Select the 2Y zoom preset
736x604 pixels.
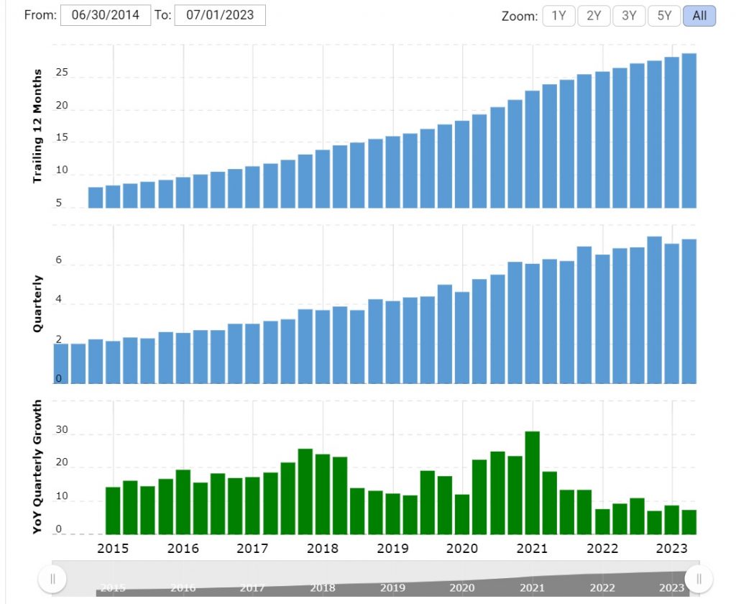[593, 16]
